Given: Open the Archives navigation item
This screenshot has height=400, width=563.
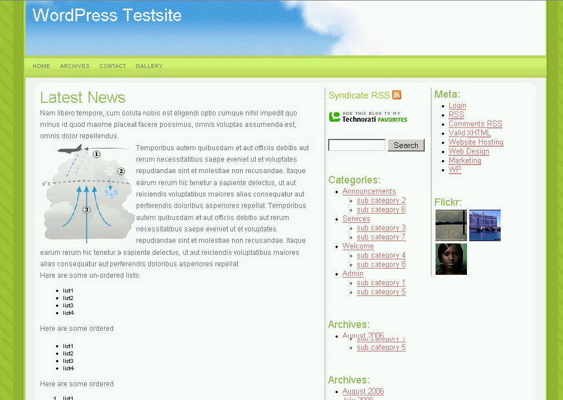Looking at the screenshot, I should coord(75,66).
